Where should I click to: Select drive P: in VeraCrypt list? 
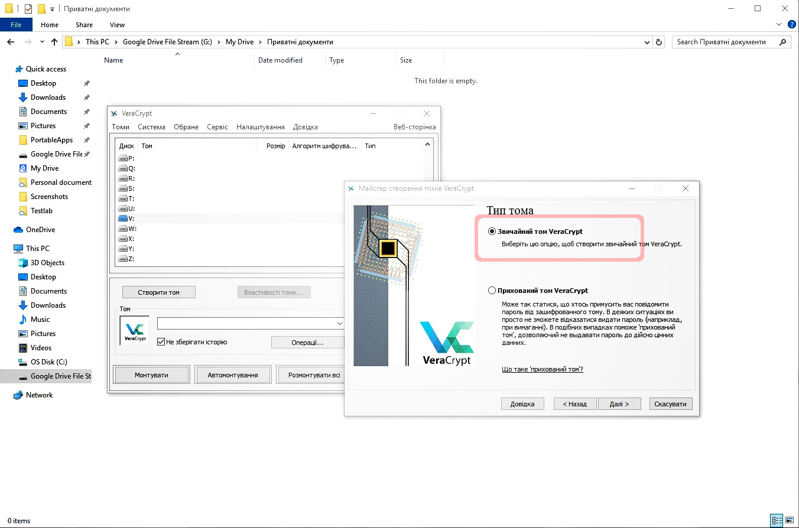pyautogui.click(x=126, y=158)
